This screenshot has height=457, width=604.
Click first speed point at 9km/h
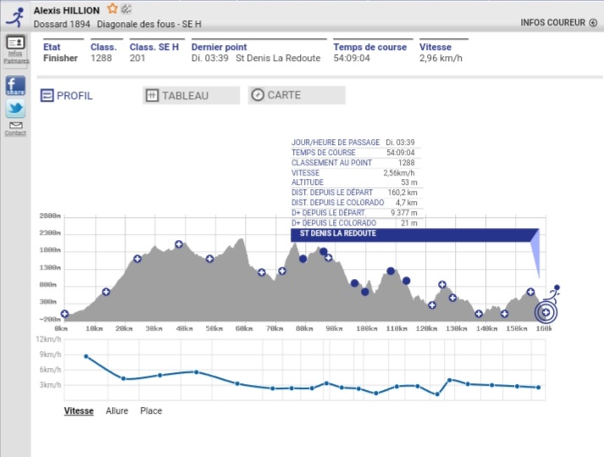point(86,356)
